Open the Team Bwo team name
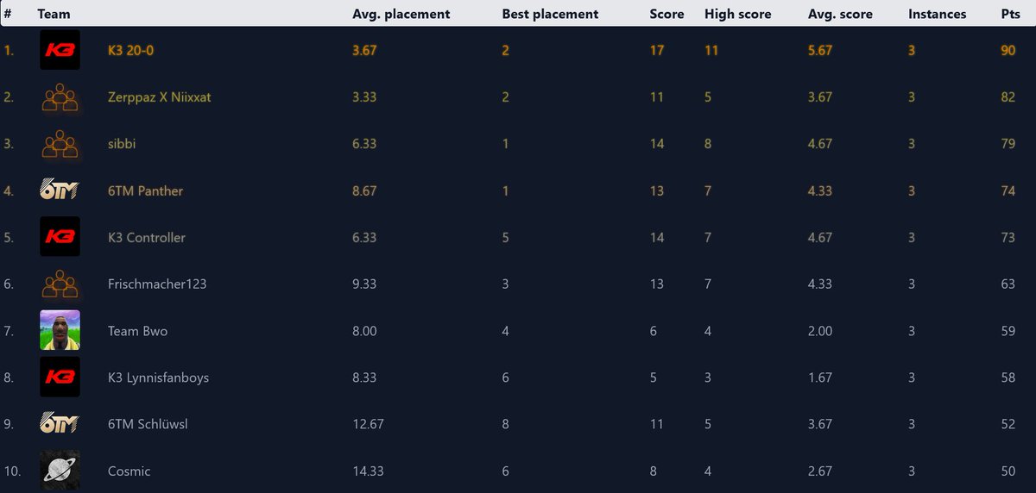The width and height of the screenshot is (1036, 493). coord(137,330)
